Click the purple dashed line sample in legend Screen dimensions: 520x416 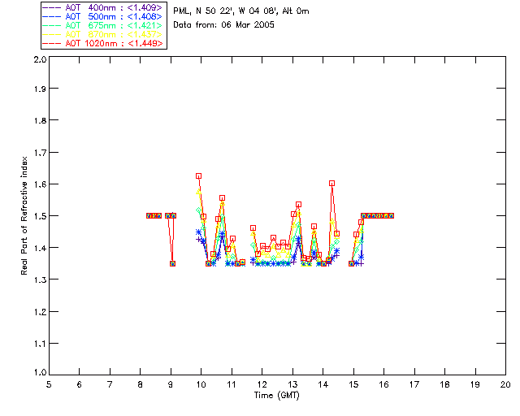tap(52, 7)
